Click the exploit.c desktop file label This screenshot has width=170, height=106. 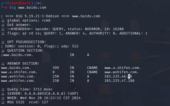75,100
